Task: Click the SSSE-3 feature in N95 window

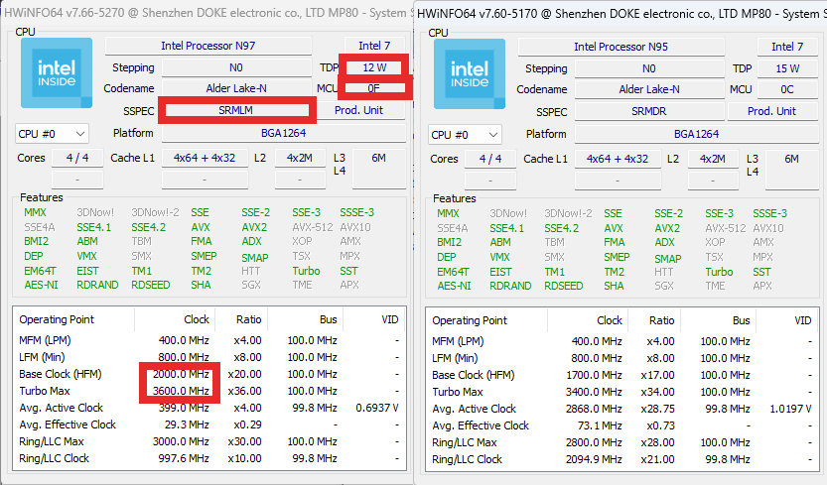Action: pyautogui.click(x=769, y=213)
